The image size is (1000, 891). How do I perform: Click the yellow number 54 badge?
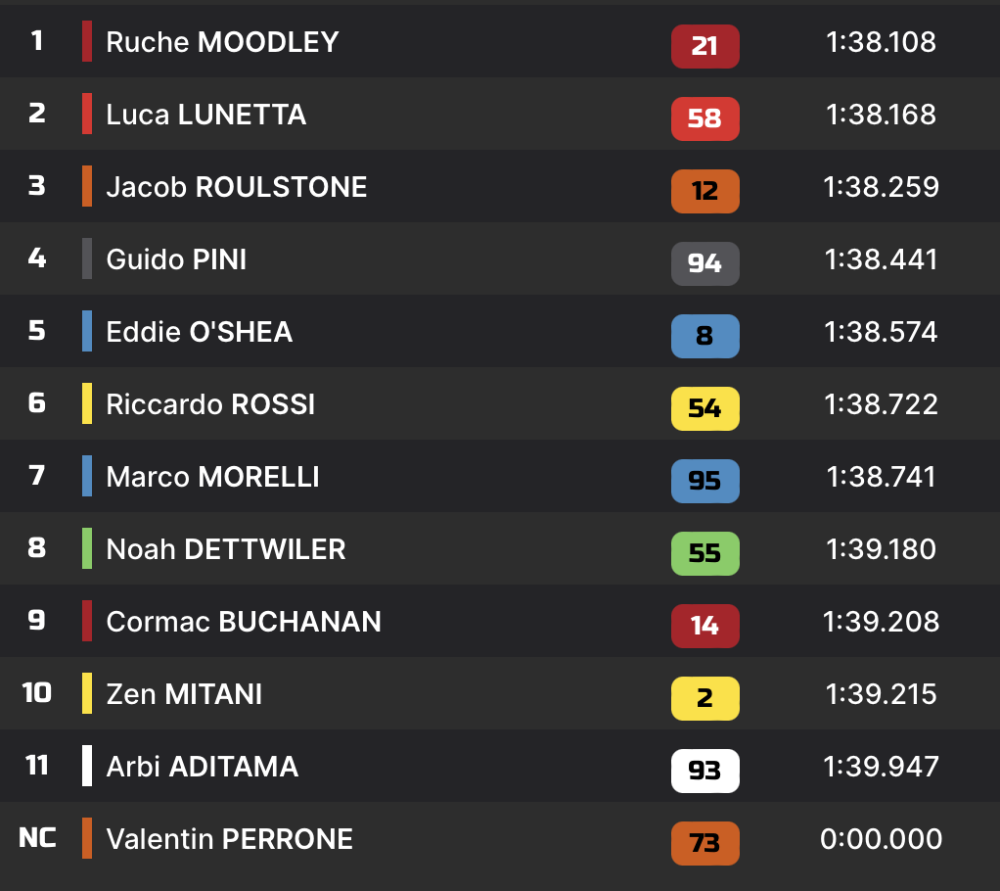coord(705,408)
